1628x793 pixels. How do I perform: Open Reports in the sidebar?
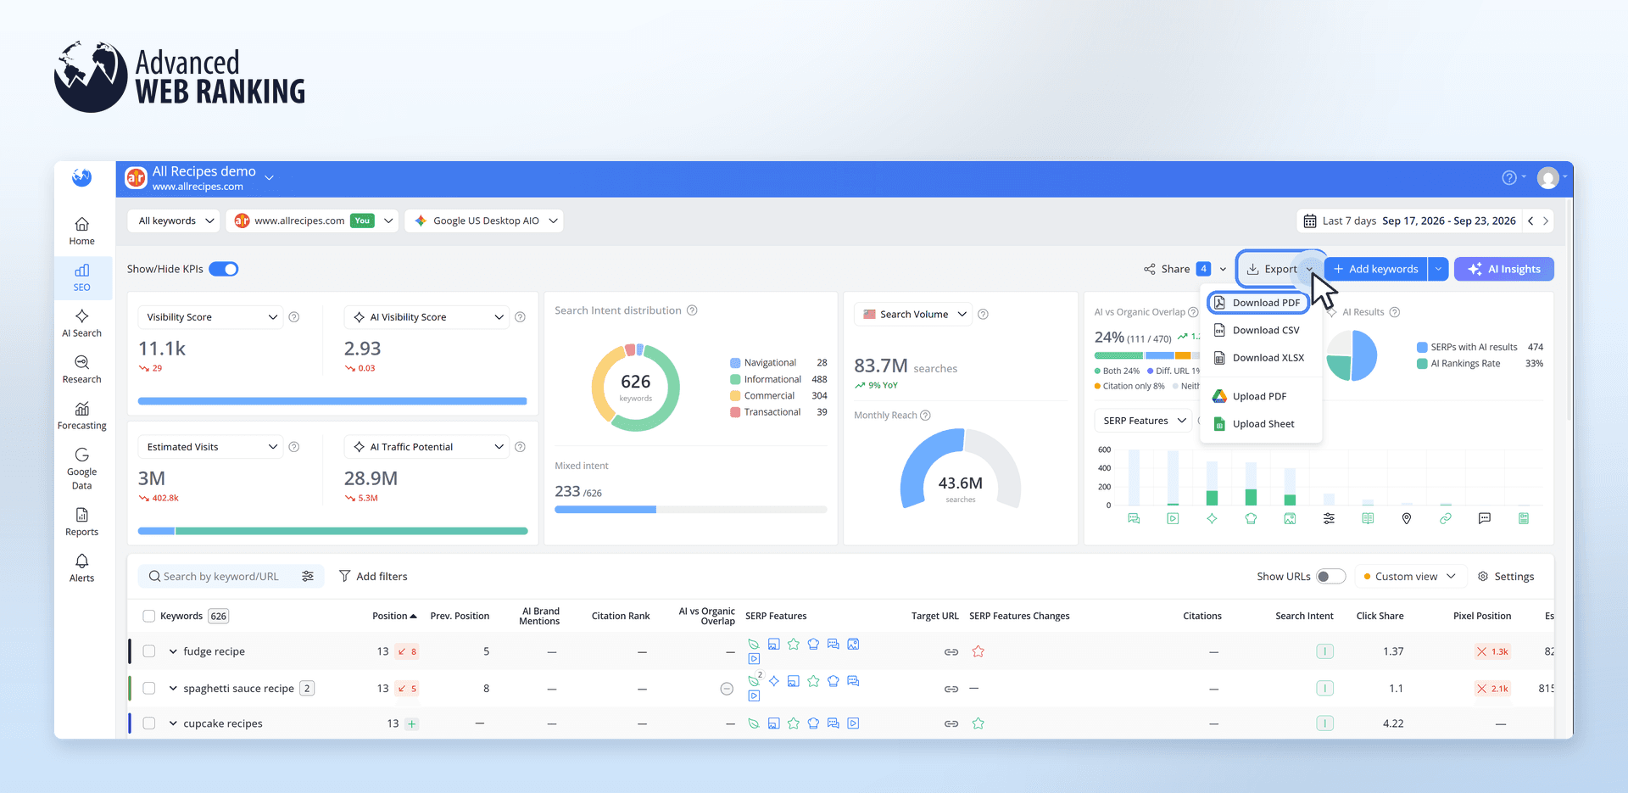coord(81,522)
